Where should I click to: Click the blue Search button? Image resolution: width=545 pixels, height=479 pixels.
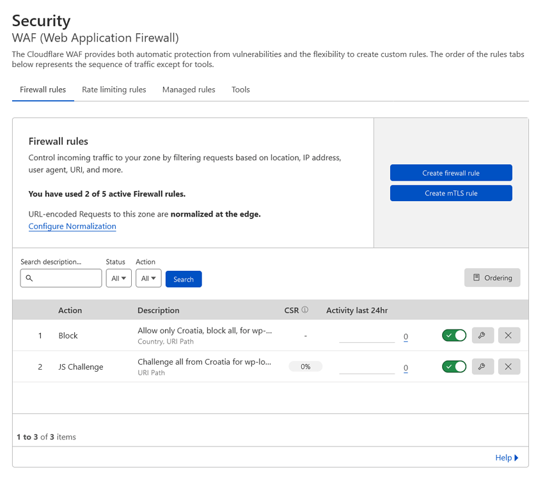click(184, 279)
